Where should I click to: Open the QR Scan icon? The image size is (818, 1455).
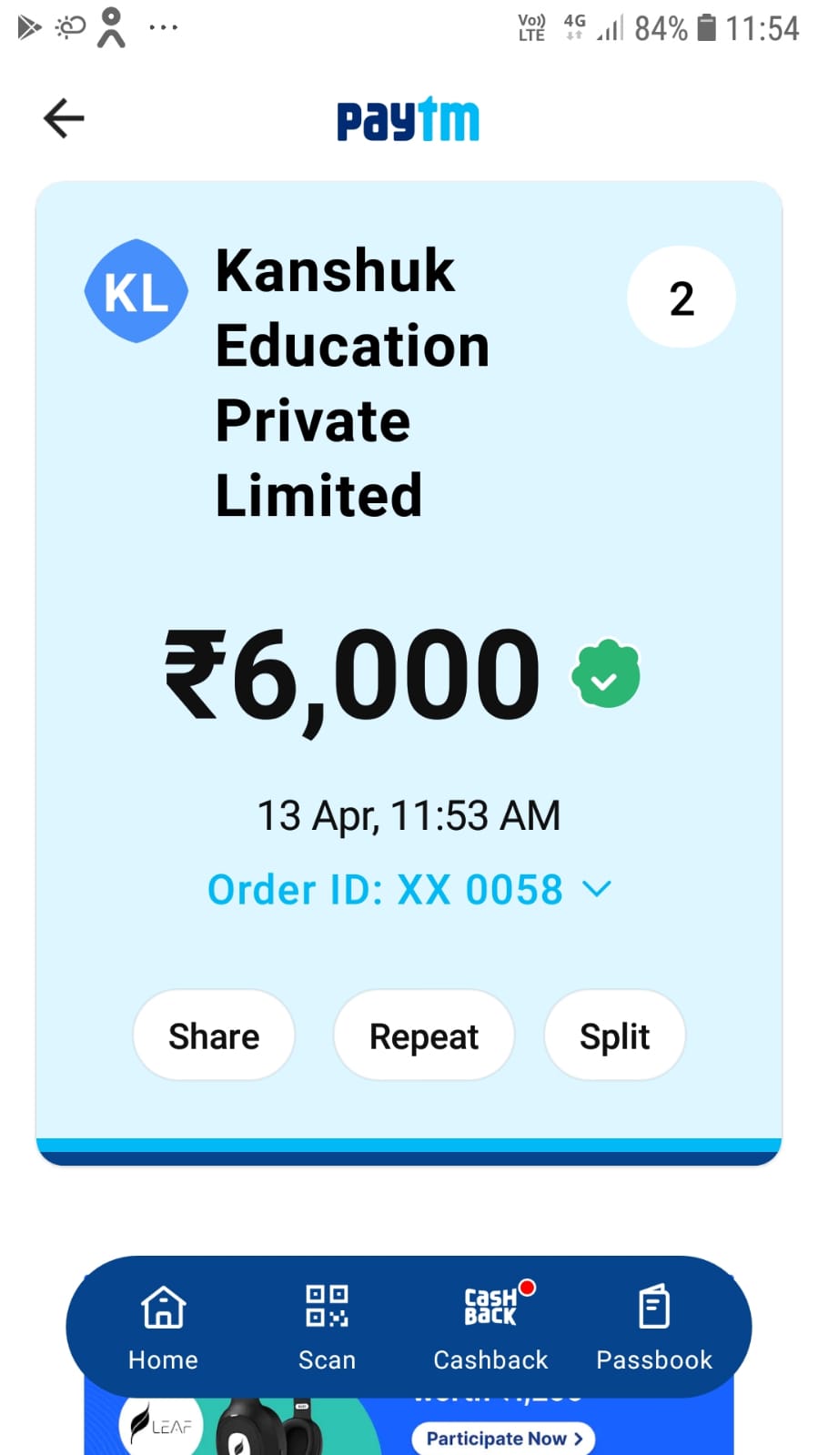point(327,1307)
